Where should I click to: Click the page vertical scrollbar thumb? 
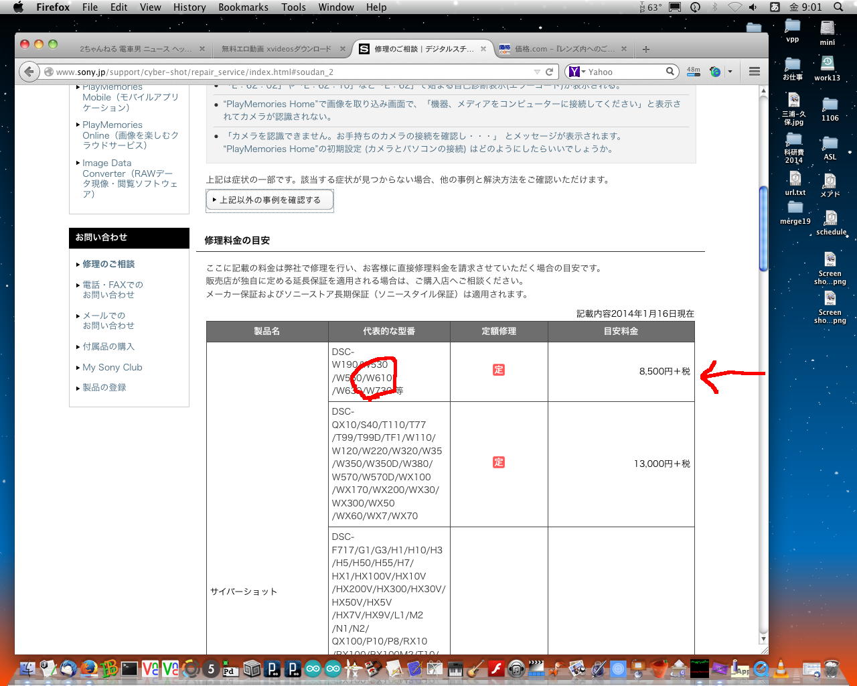click(763, 228)
